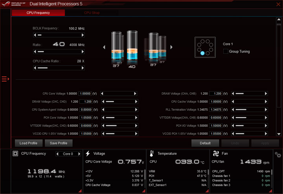Click the ROG logo in title bar
The image size is (283, 194).
tap(6, 4)
